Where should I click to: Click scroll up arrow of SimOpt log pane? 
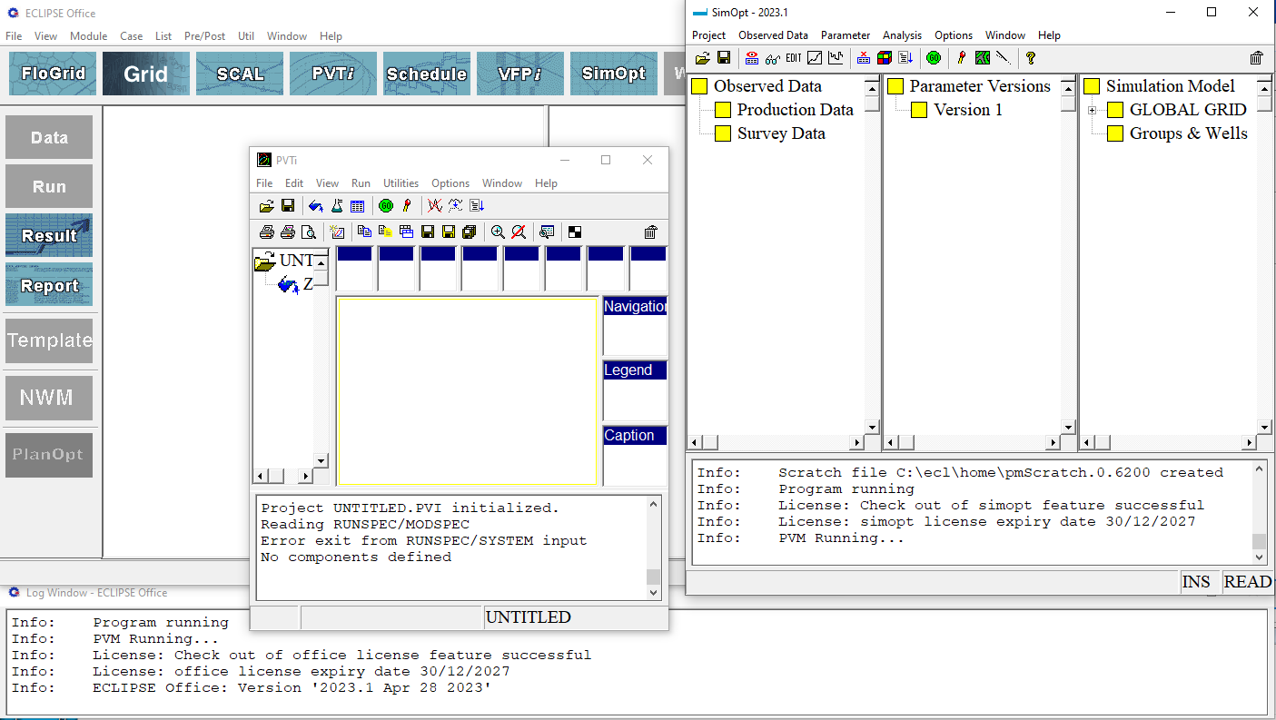coord(1259,470)
